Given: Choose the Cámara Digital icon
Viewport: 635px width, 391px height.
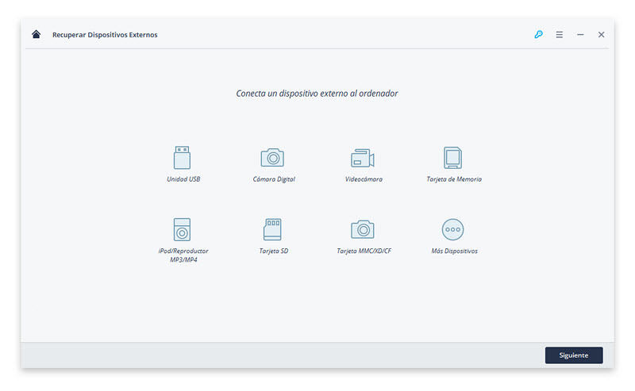Looking at the screenshot, I should [x=272, y=158].
